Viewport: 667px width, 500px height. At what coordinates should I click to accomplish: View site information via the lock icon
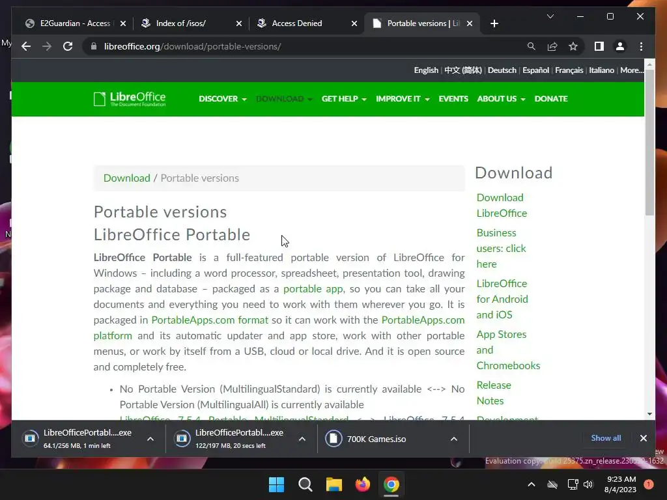point(94,46)
